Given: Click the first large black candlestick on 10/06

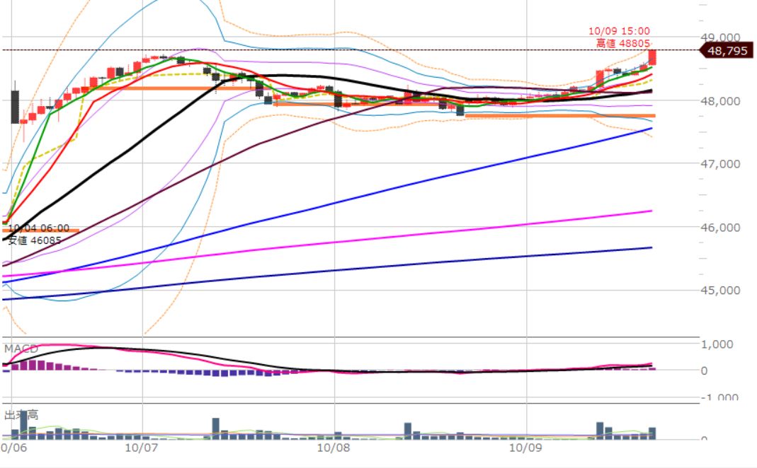Looking at the screenshot, I should [15, 107].
